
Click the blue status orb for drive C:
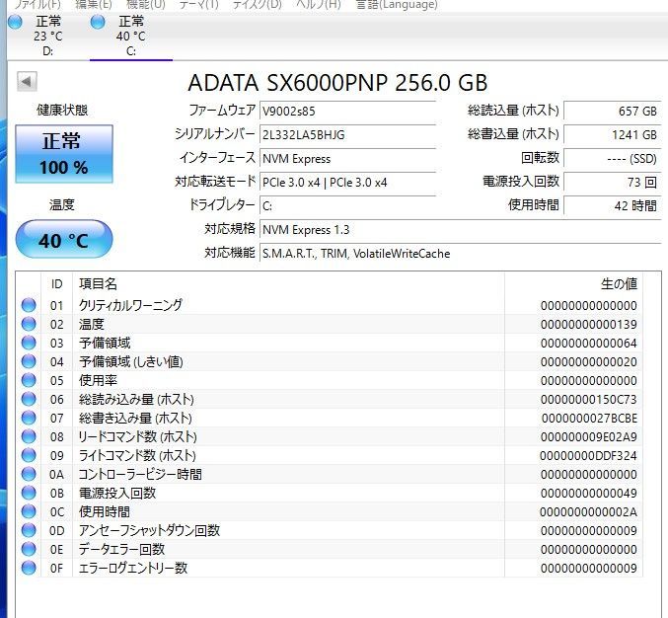98,22
